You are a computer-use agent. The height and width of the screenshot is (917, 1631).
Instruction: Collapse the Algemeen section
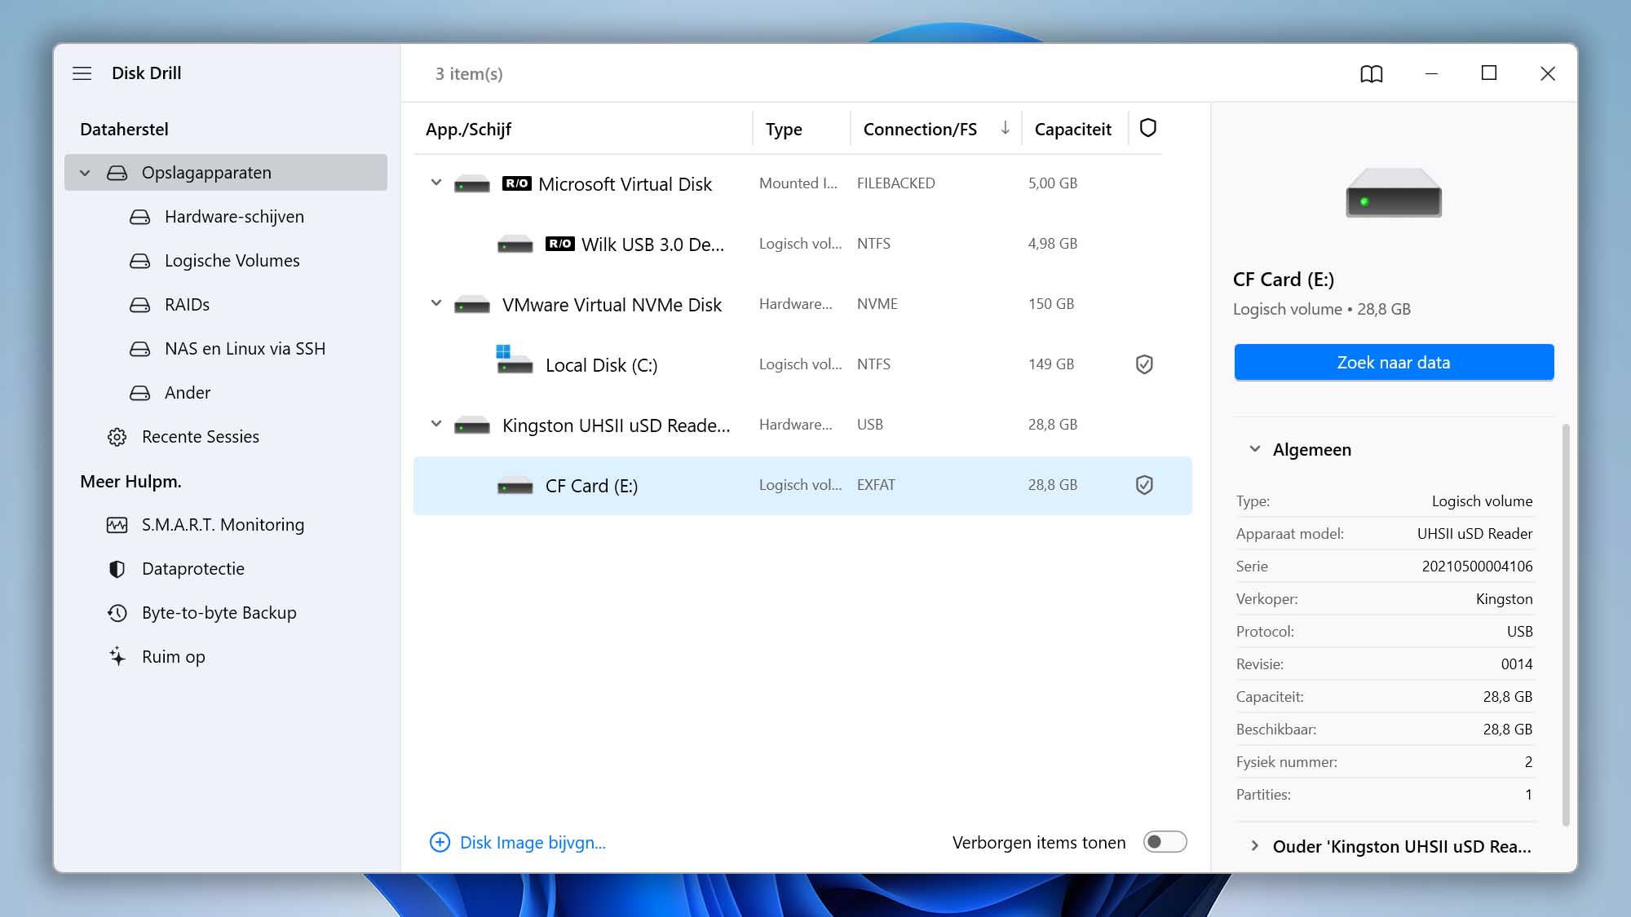(x=1255, y=449)
